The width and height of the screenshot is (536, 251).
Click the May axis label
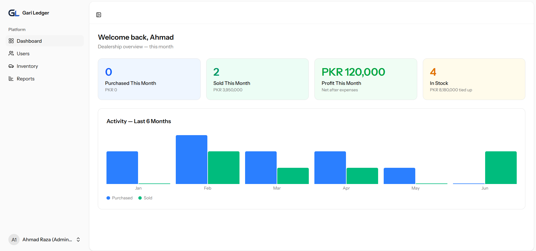pyautogui.click(x=416, y=188)
